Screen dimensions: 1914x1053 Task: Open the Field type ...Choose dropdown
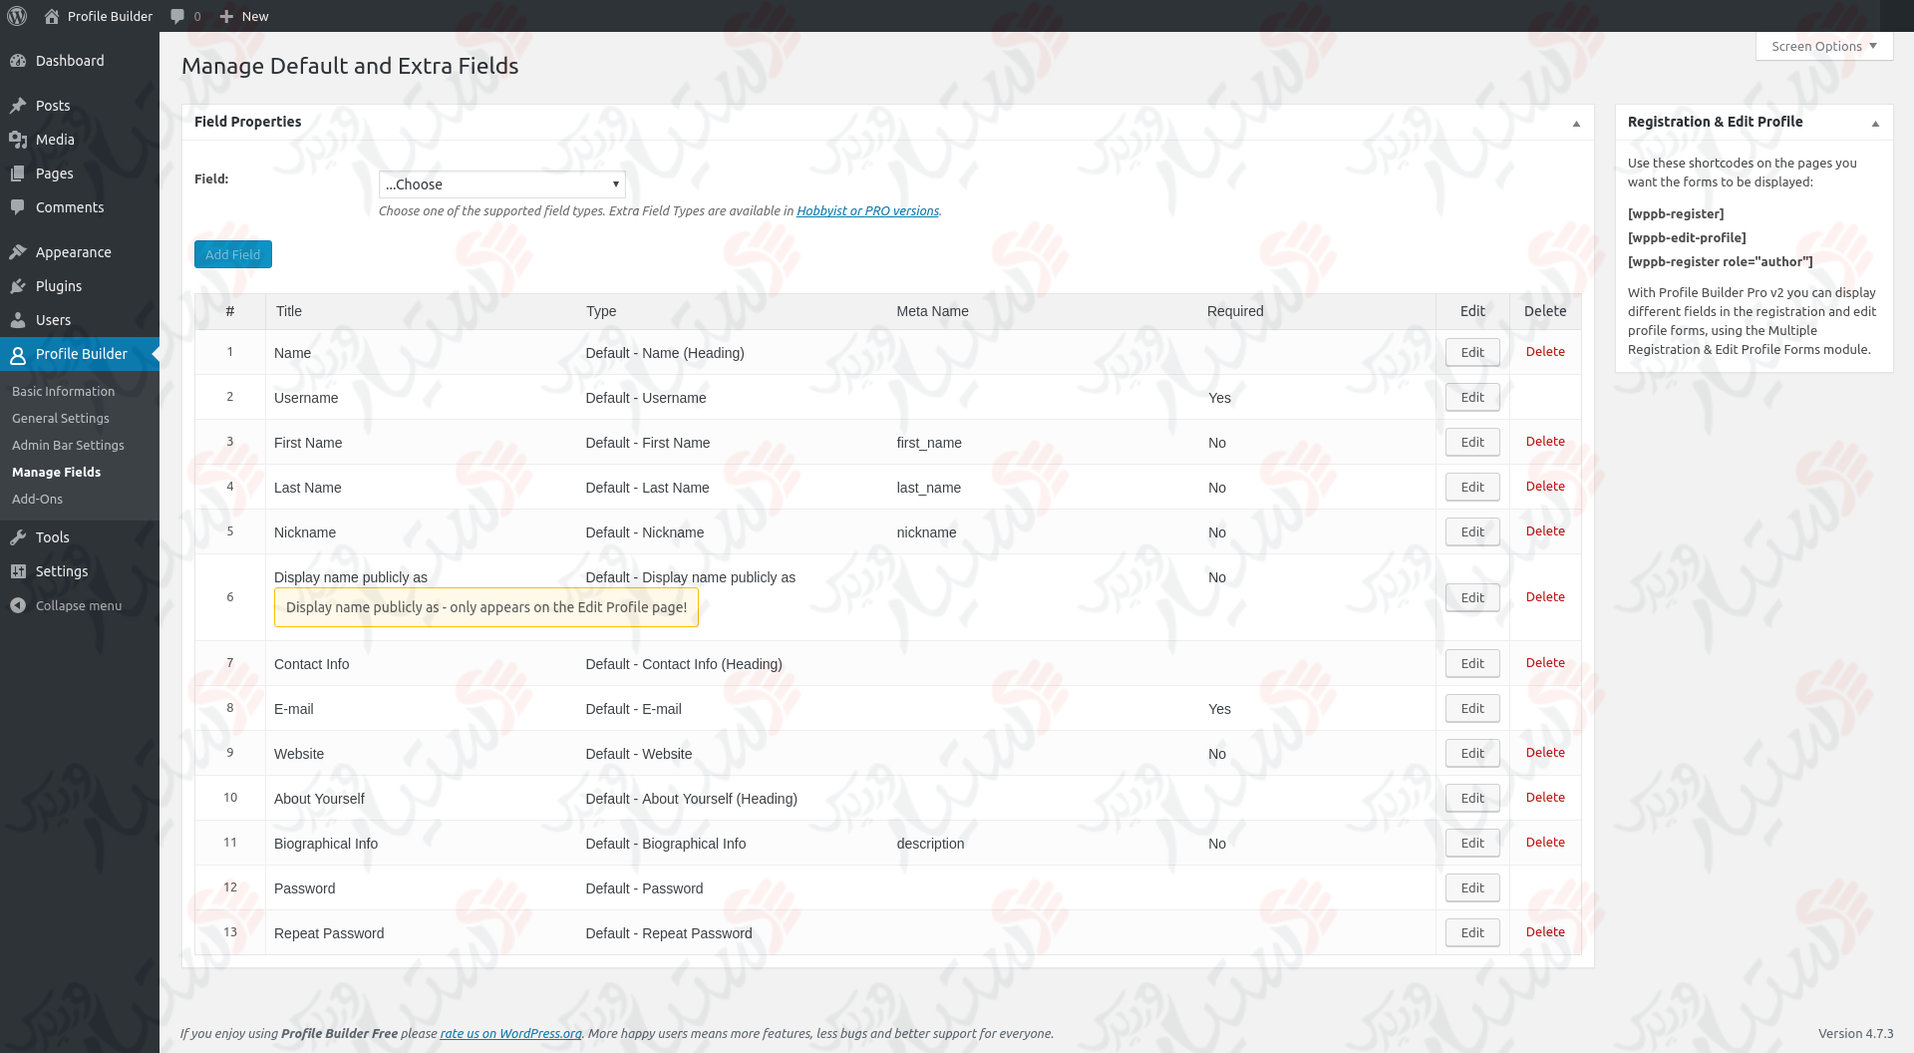500,184
